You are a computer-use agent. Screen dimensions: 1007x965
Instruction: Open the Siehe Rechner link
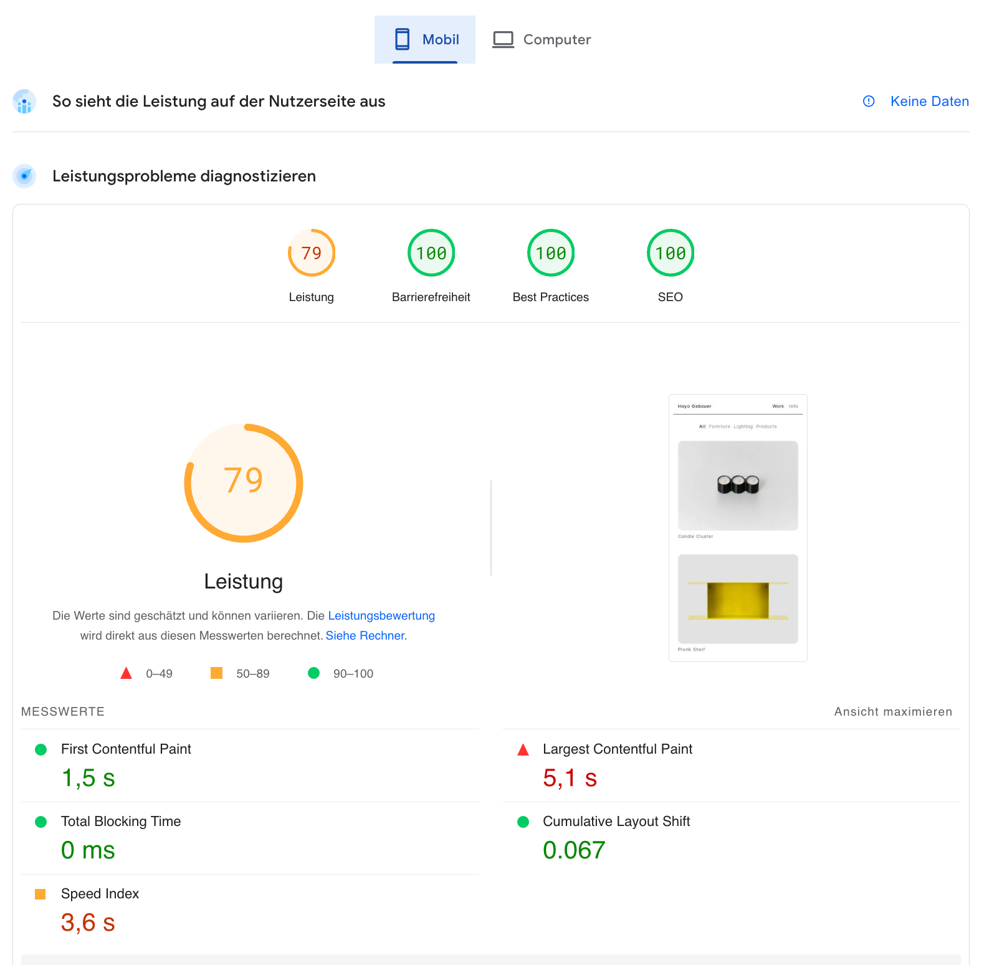[366, 635]
